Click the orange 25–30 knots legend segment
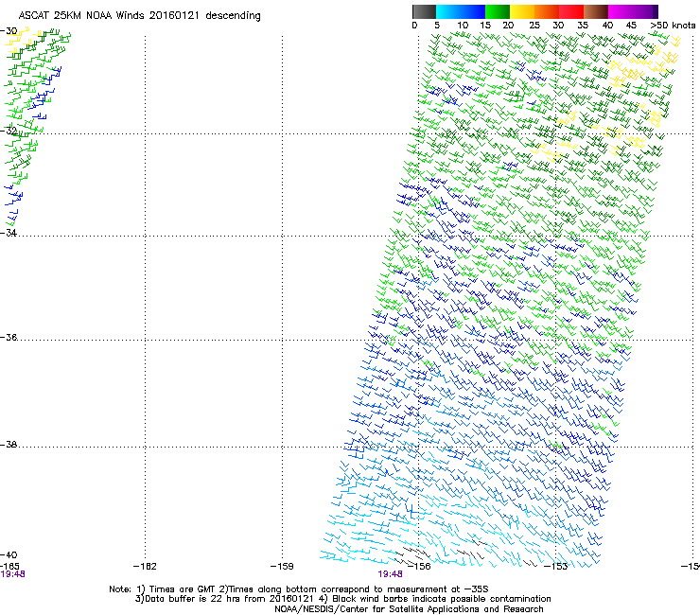Image resolution: width=700 pixels, height=615 pixels. (547, 11)
